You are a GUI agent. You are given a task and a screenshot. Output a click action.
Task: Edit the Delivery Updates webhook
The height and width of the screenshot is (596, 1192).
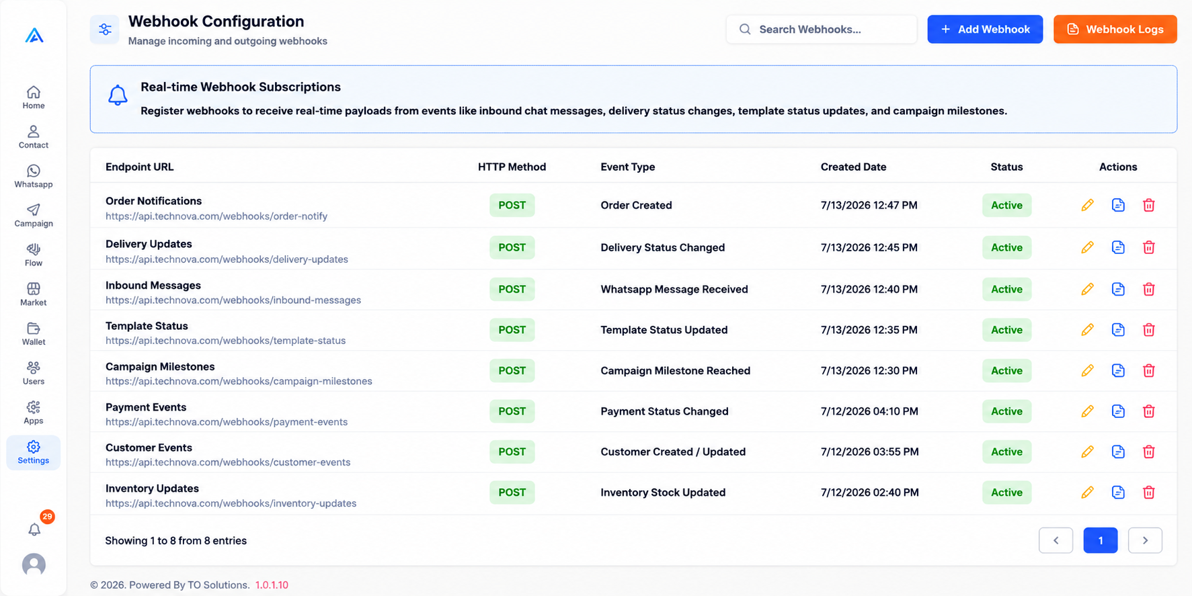pyautogui.click(x=1087, y=247)
